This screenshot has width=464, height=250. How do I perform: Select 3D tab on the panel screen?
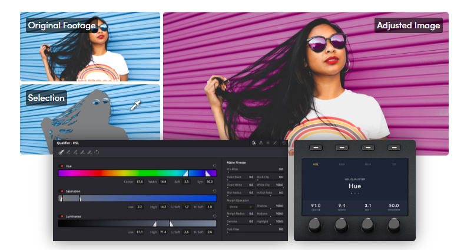coord(394,165)
